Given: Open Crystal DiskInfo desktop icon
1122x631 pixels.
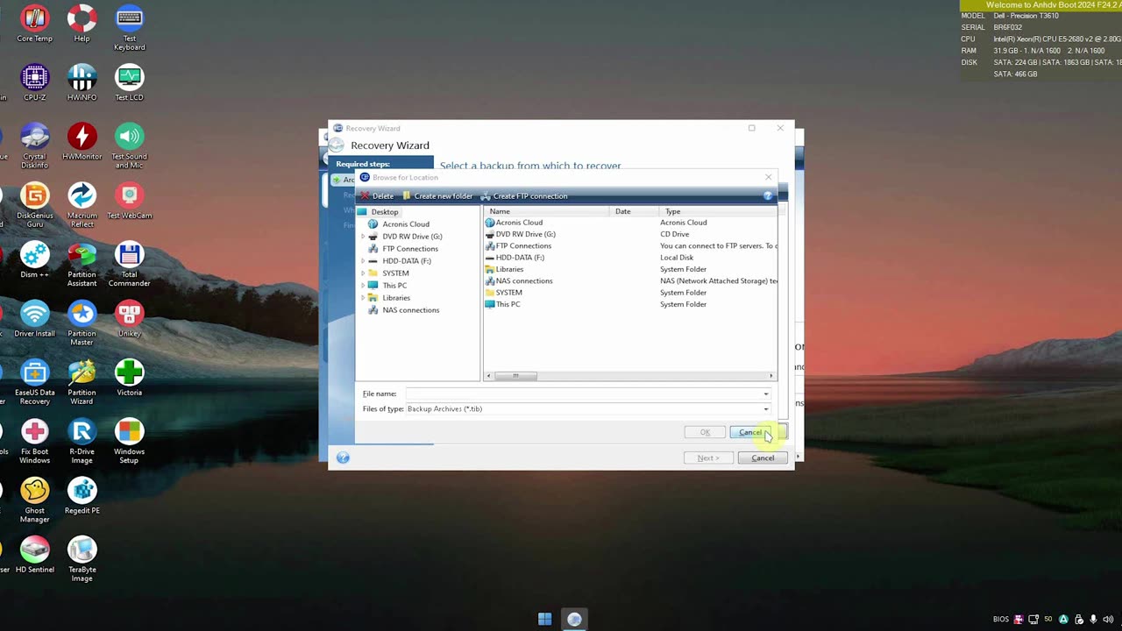Looking at the screenshot, I should pos(34,145).
